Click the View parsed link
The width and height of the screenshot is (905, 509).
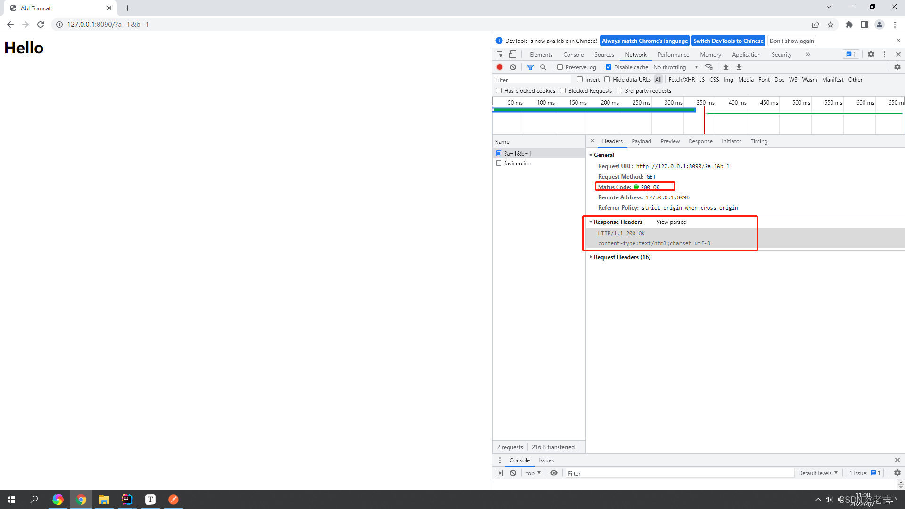(671, 222)
